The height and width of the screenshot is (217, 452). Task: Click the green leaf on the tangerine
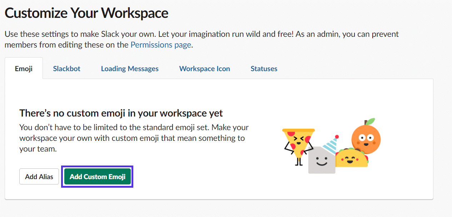point(372,120)
